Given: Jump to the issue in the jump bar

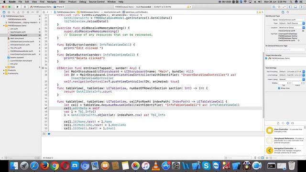Looking at the screenshot, I should tap(260, 12).
